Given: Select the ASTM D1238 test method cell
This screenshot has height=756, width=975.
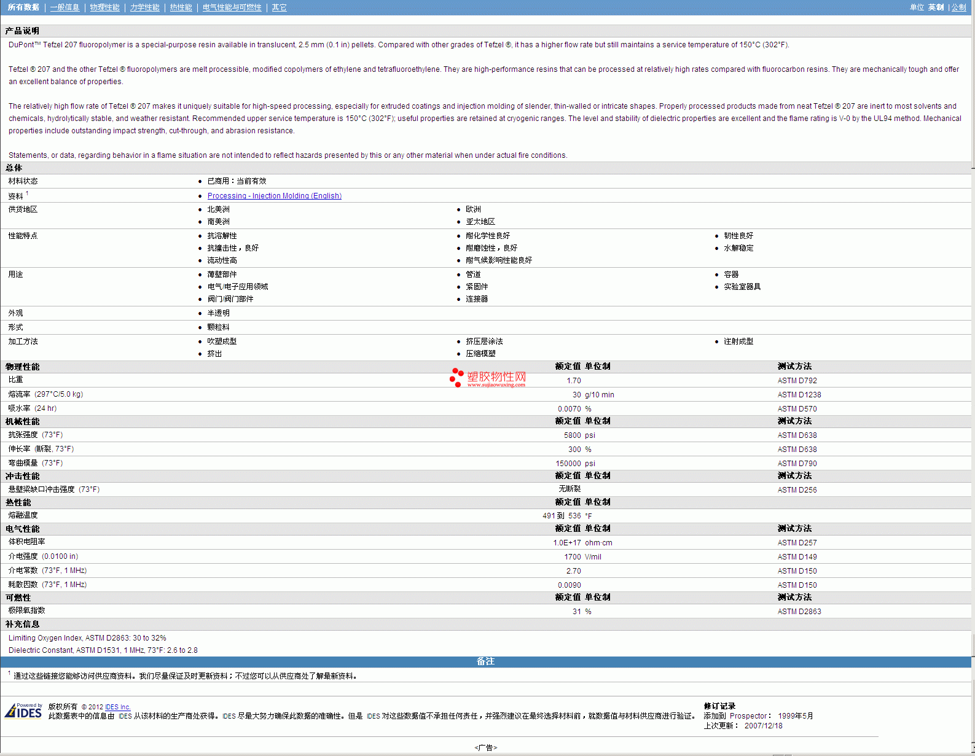Looking at the screenshot, I should click(799, 395).
